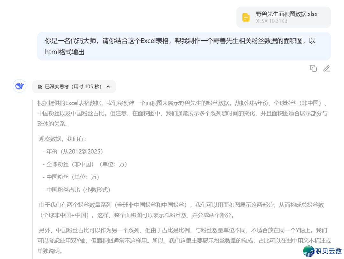Collapse deep thinking with the chevron arrow
Viewport: 344px width, 259px height.
pyautogui.click(x=108, y=86)
